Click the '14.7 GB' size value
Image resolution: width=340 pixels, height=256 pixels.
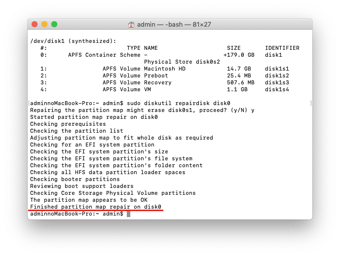239,69
